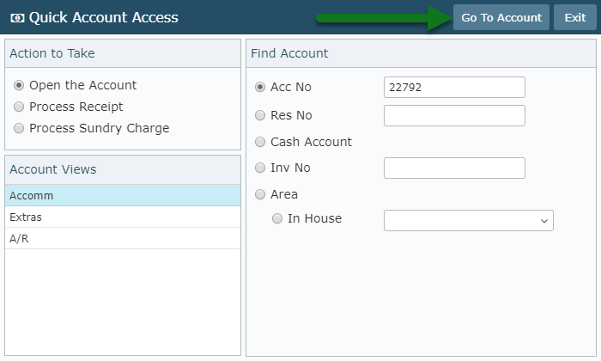
Task: Choose the Res No radio button
Action: pyautogui.click(x=260, y=115)
